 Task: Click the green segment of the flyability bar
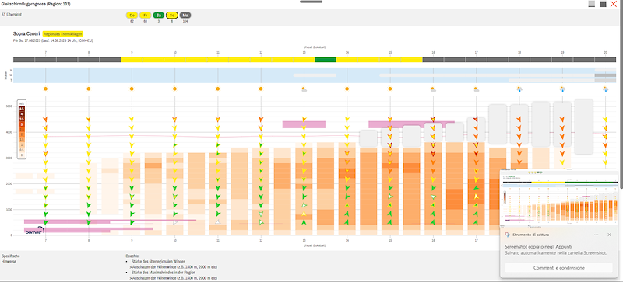(x=326, y=60)
